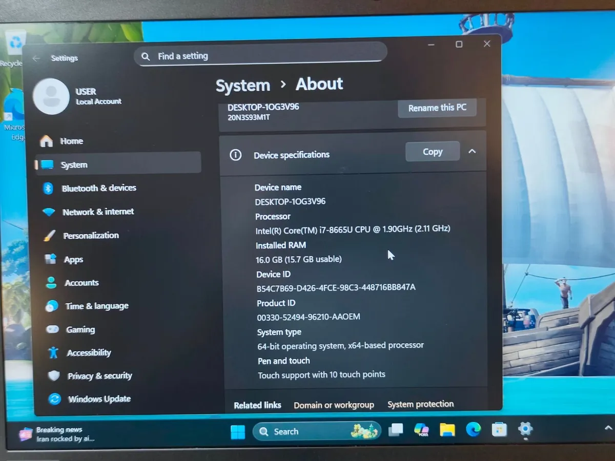Select the System tab in sidebar
The width and height of the screenshot is (615, 461).
(x=74, y=164)
